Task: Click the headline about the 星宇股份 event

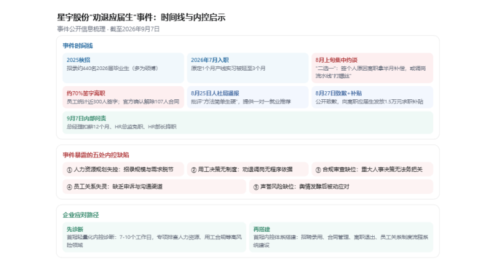Action: point(141,17)
